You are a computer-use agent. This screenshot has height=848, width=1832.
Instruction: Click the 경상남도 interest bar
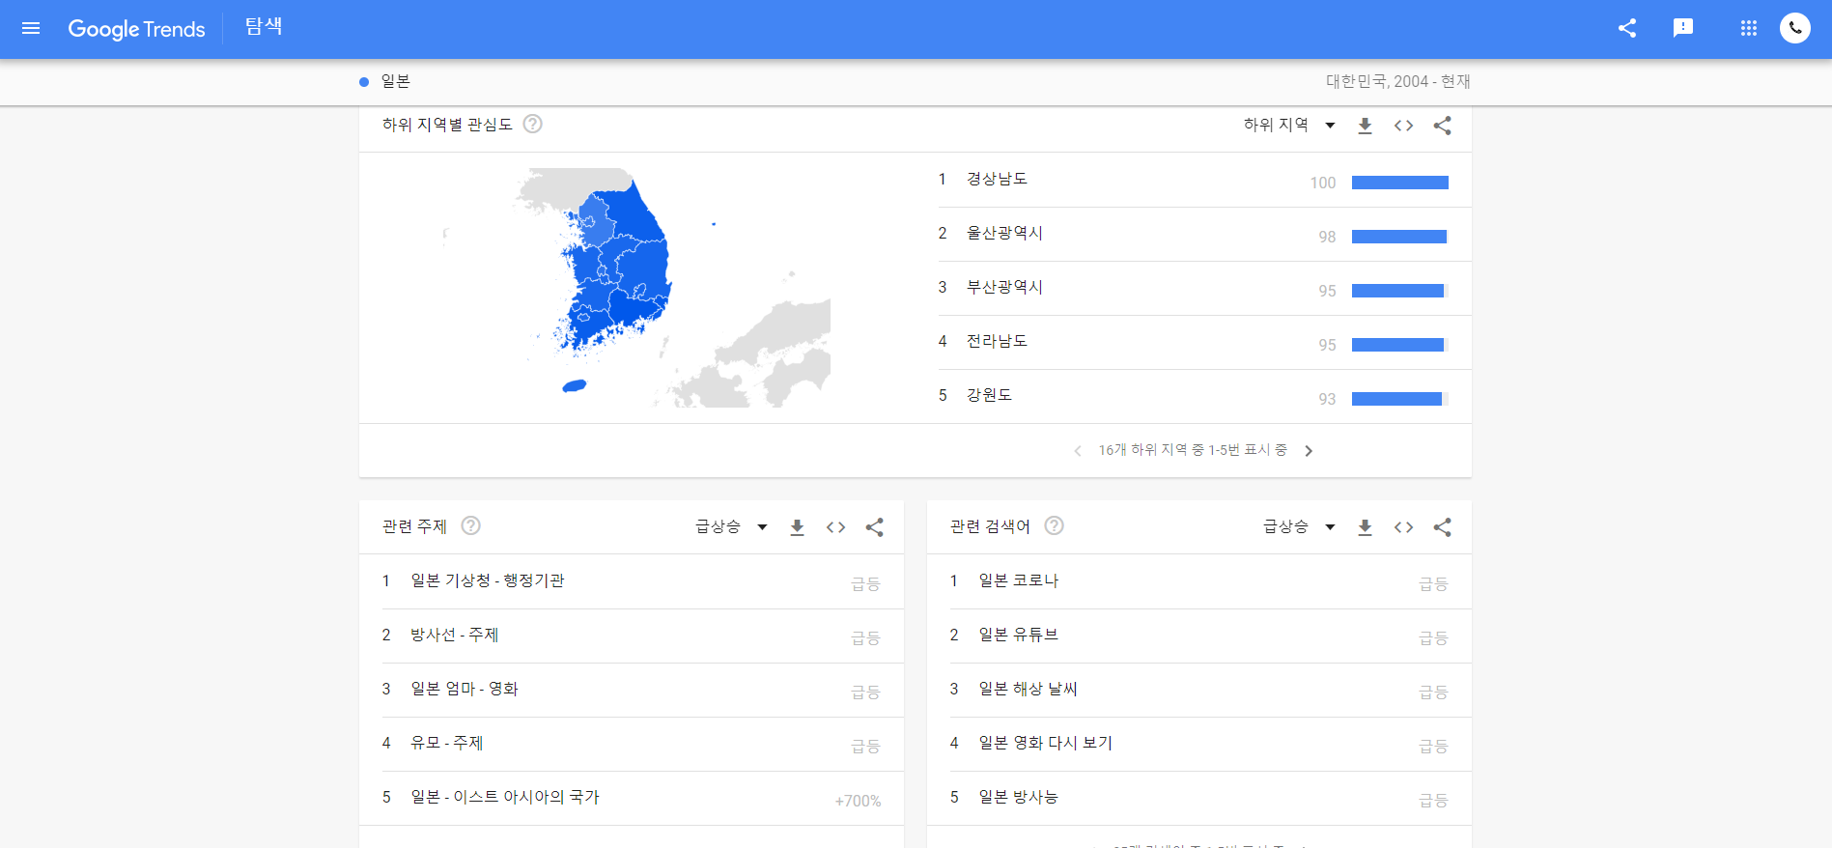click(1399, 183)
